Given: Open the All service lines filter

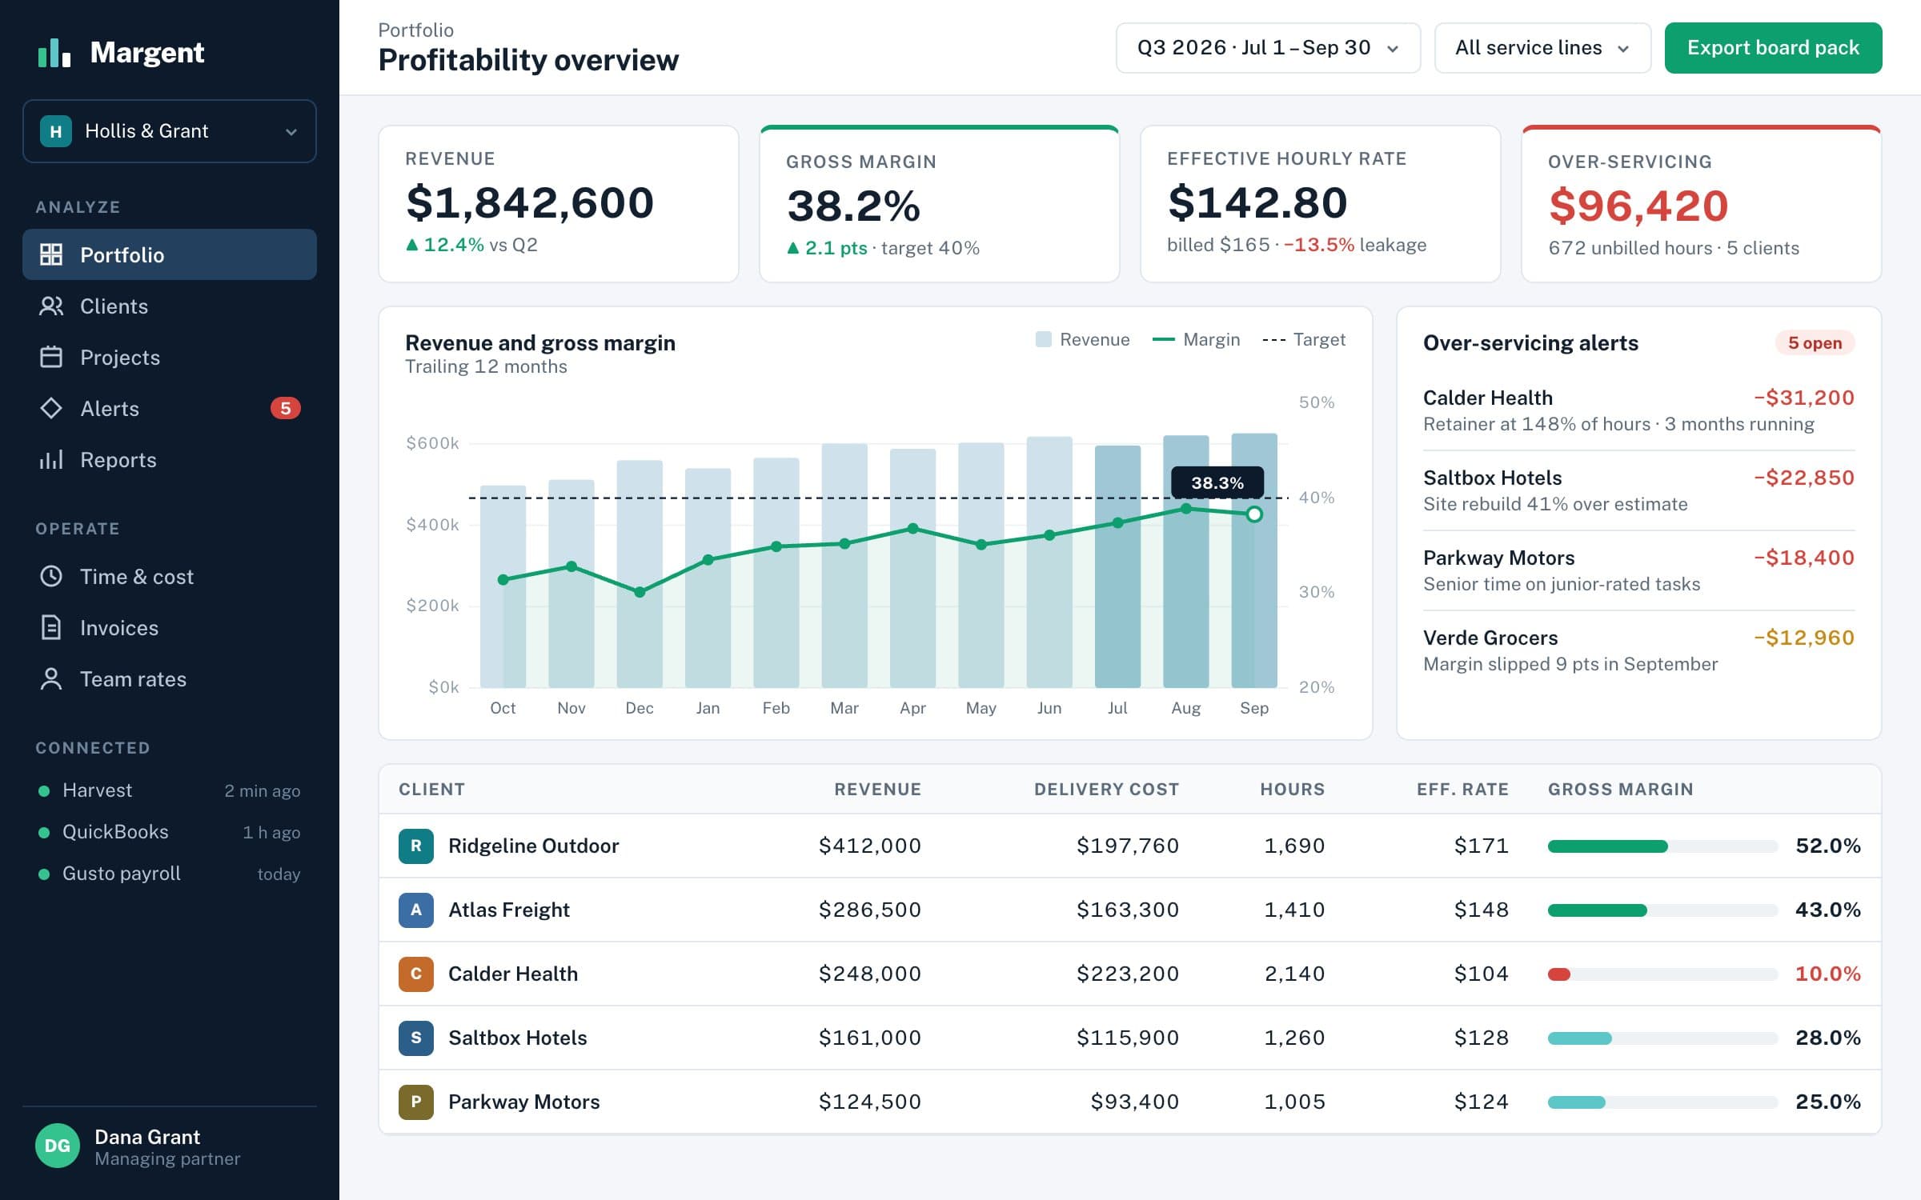Looking at the screenshot, I should click(1542, 48).
